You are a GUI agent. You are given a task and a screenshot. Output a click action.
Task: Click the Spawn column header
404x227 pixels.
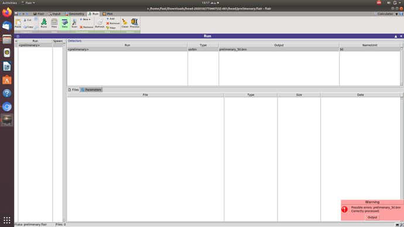[x=57, y=41]
